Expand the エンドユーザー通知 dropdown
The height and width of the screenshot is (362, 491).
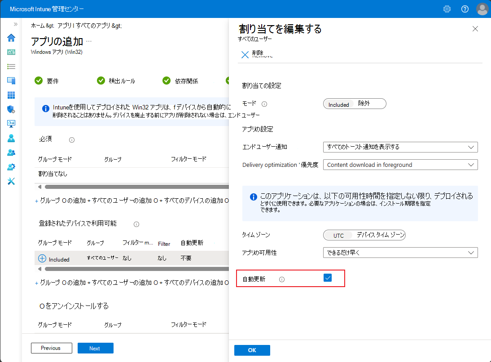coord(400,147)
